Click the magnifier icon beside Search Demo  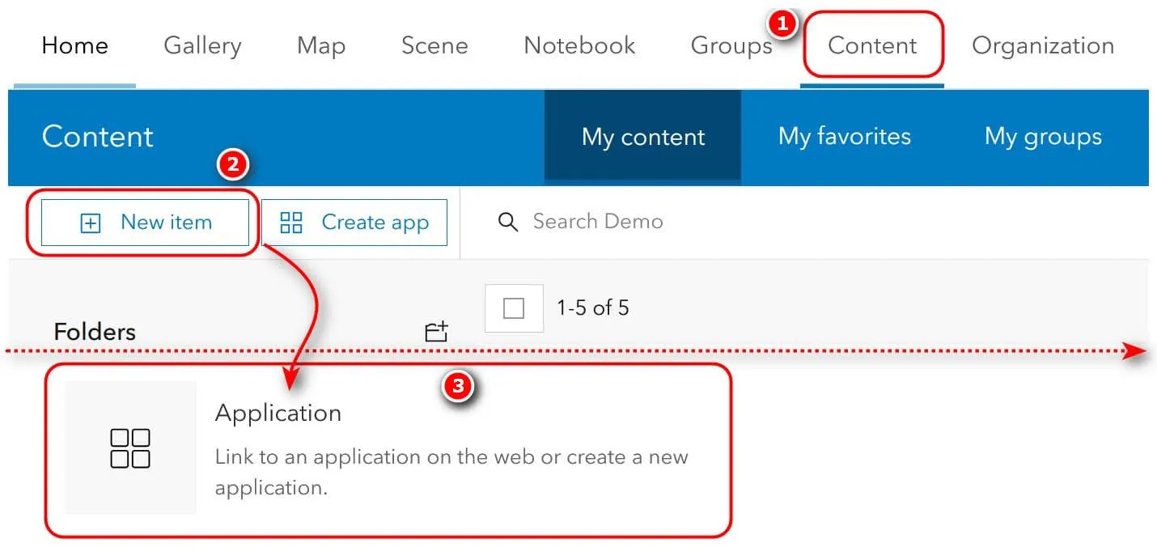tap(508, 223)
